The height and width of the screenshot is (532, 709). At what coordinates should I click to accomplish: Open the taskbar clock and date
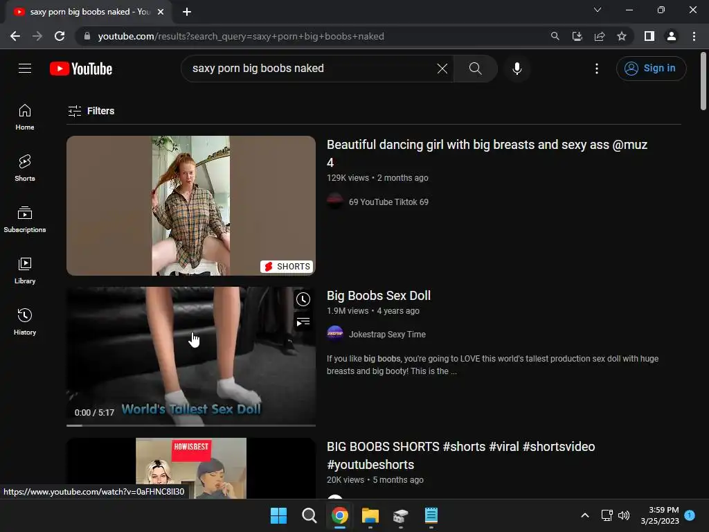pos(660,515)
